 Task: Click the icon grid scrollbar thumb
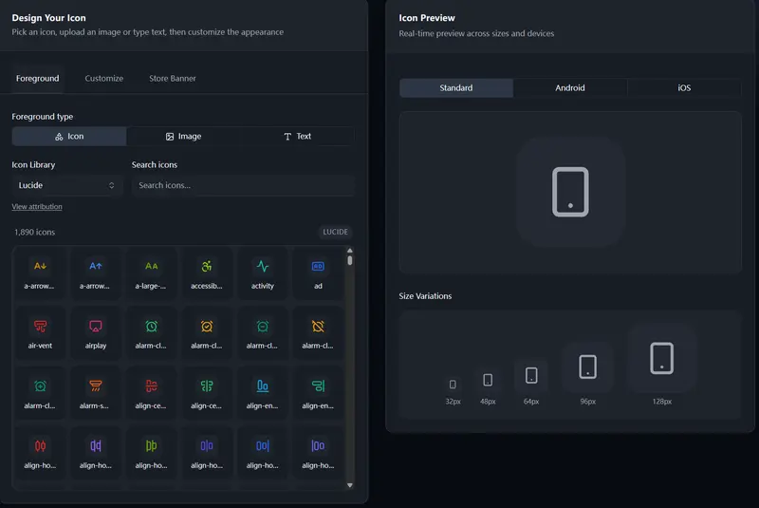349,260
